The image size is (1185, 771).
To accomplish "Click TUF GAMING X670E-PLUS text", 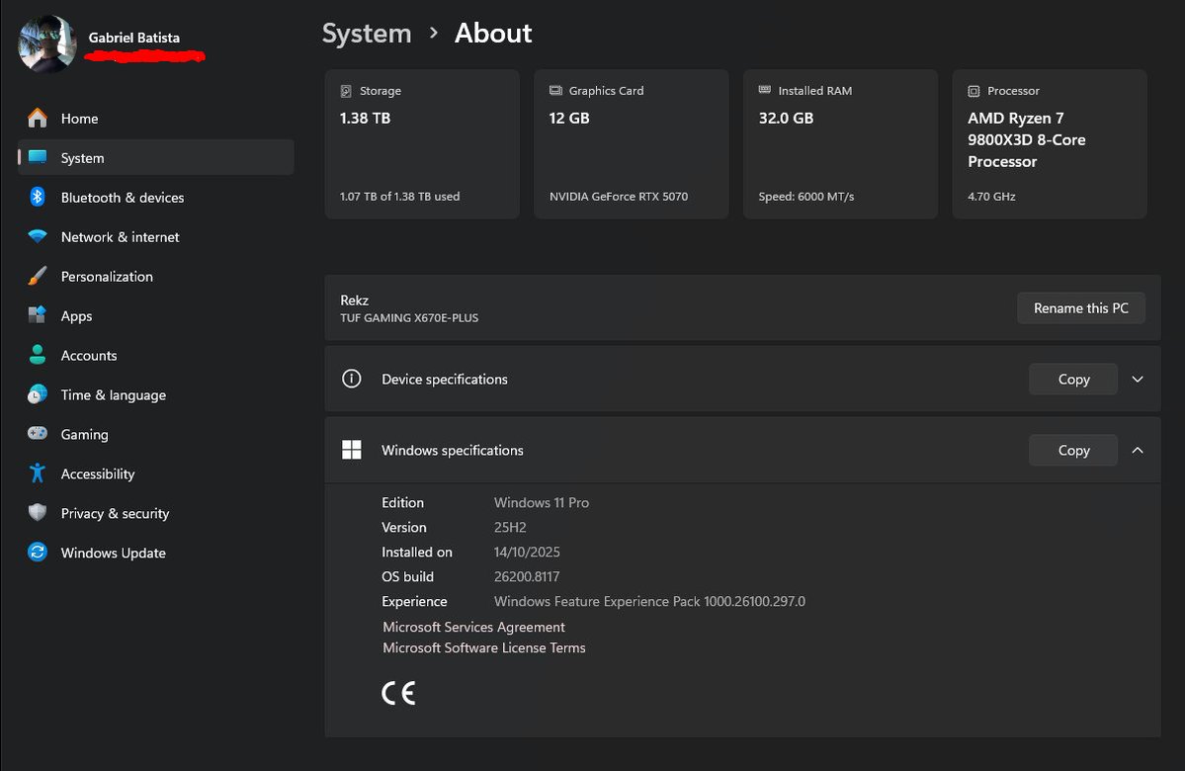I will [x=409, y=318].
